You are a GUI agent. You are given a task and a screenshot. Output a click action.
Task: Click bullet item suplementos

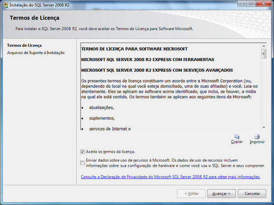102,118
